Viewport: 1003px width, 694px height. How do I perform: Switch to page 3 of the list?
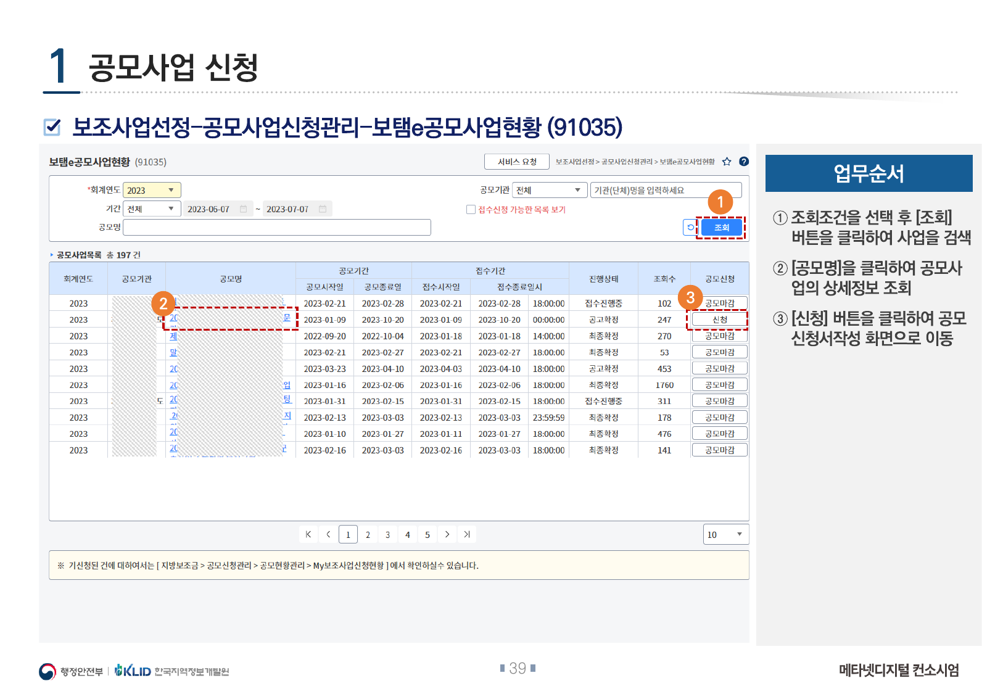(387, 535)
